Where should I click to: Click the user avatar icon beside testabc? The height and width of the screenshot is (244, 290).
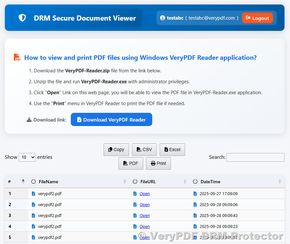pyautogui.click(x=163, y=18)
